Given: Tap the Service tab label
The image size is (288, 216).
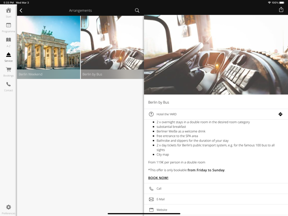Looking at the screenshot, I should click(x=9, y=61).
